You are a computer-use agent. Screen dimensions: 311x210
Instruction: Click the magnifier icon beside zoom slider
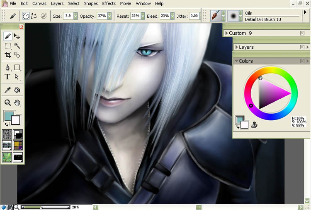16,207
